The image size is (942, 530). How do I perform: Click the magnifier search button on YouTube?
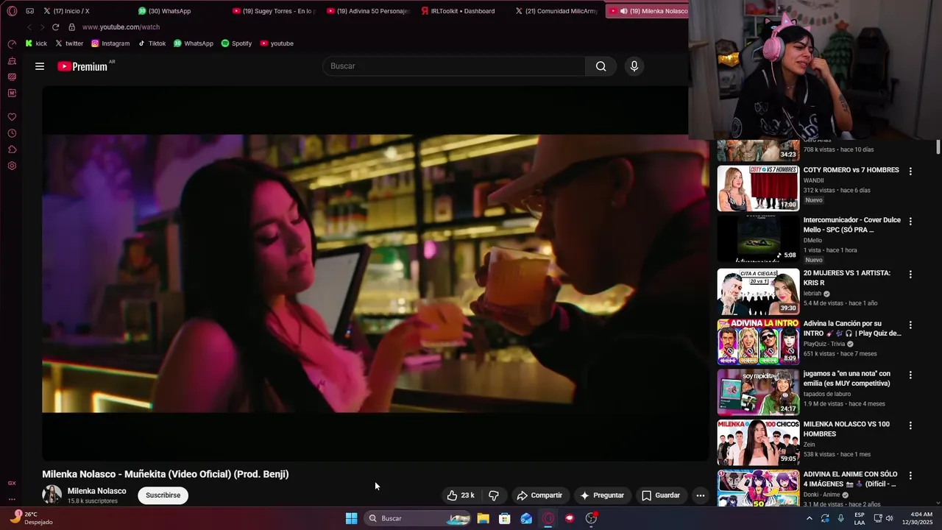click(x=601, y=66)
